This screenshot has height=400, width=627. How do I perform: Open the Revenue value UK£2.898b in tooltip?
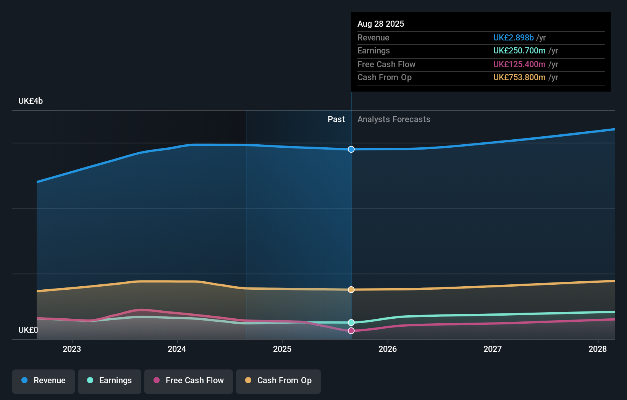tap(513, 38)
